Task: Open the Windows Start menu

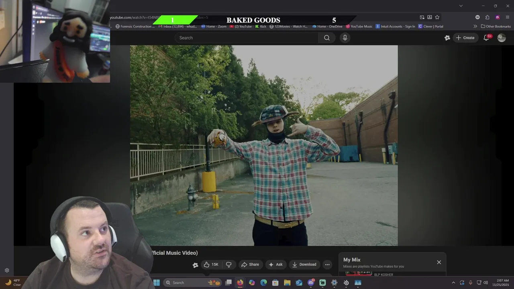Action: click(x=157, y=283)
